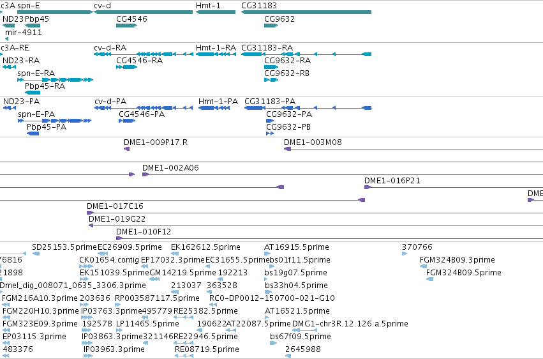The width and height of the screenshot is (543, 359).
Task: Select the CG9632-PB protein glyph
Action: [x=270, y=134]
